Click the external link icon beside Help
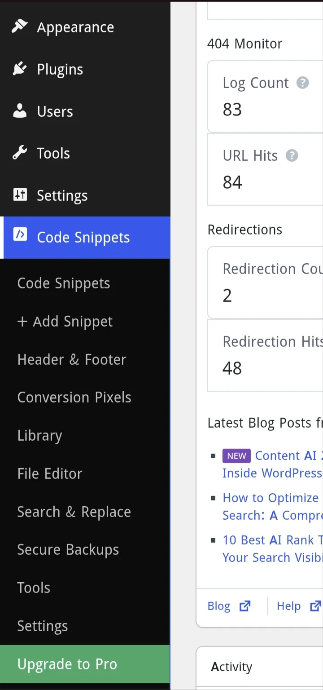Viewport: 323px width, 690px height. click(x=316, y=606)
